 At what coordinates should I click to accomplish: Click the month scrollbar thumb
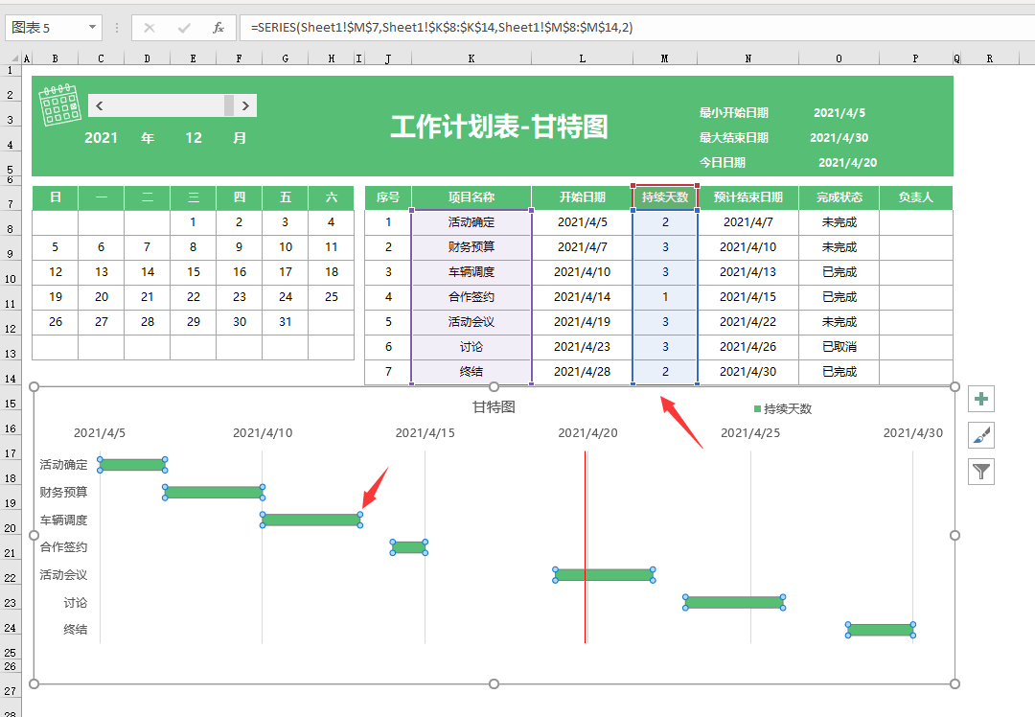229,105
